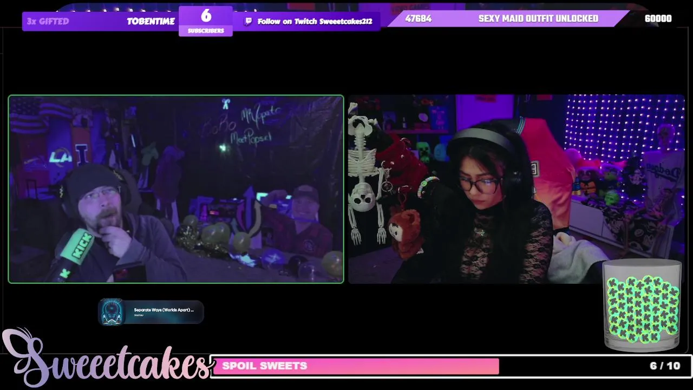Click the left webcam feed with green border

[176, 189]
